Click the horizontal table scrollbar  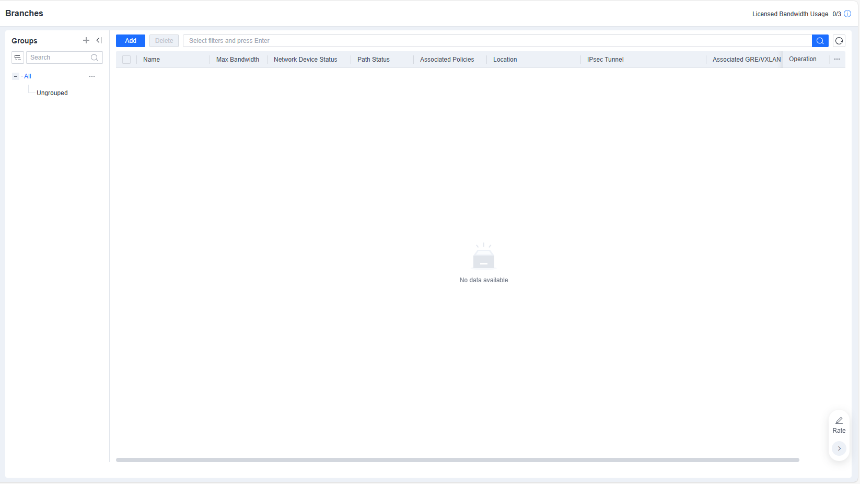pos(458,460)
